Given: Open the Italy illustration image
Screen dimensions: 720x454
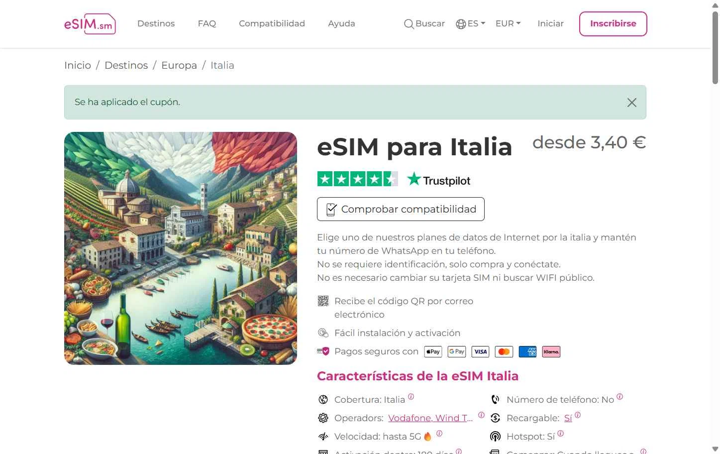Looking at the screenshot, I should (x=181, y=248).
